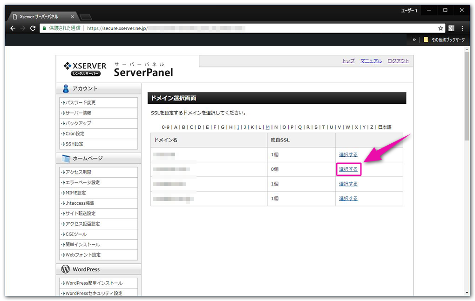
Task: Open マニュアル from the top menu links
Action: pos(371,60)
